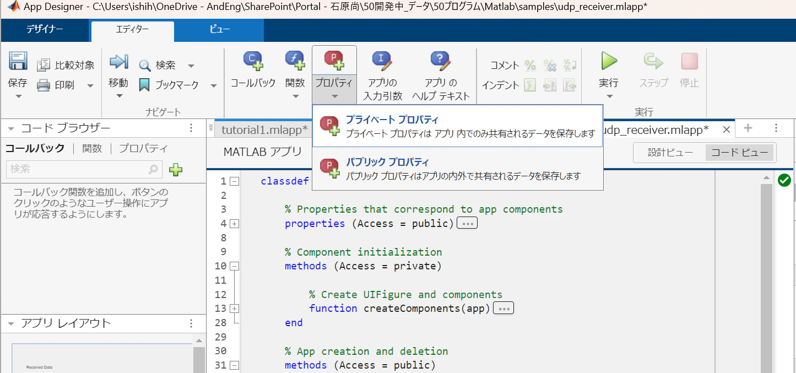Switch to the ビュー ribbon tab
The height and width of the screenshot is (373, 796).
tap(219, 30)
